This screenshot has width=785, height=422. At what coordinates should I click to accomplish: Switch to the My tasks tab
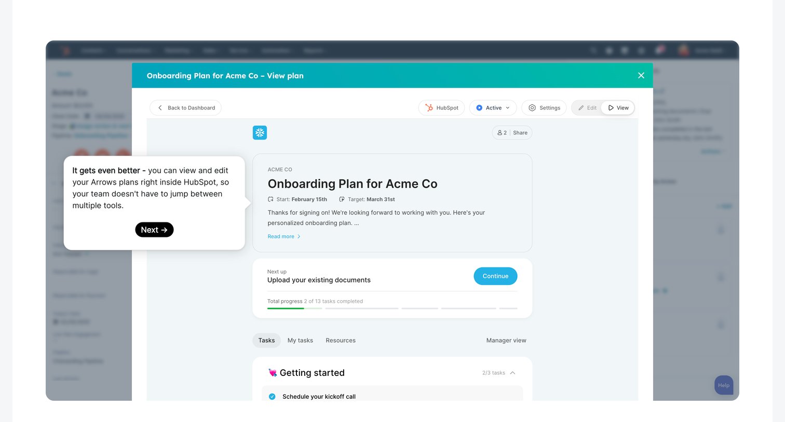coord(300,341)
